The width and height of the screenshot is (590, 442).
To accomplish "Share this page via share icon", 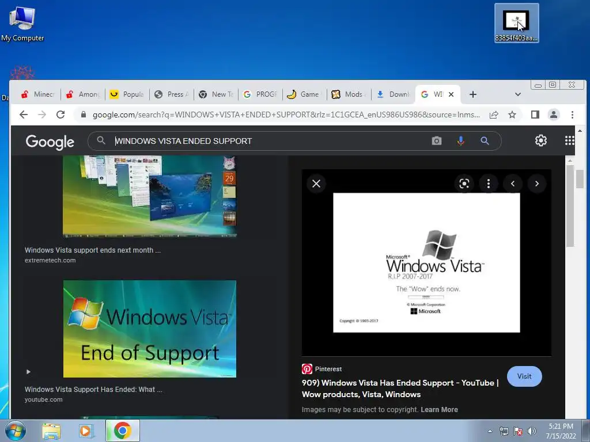I will (494, 115).
